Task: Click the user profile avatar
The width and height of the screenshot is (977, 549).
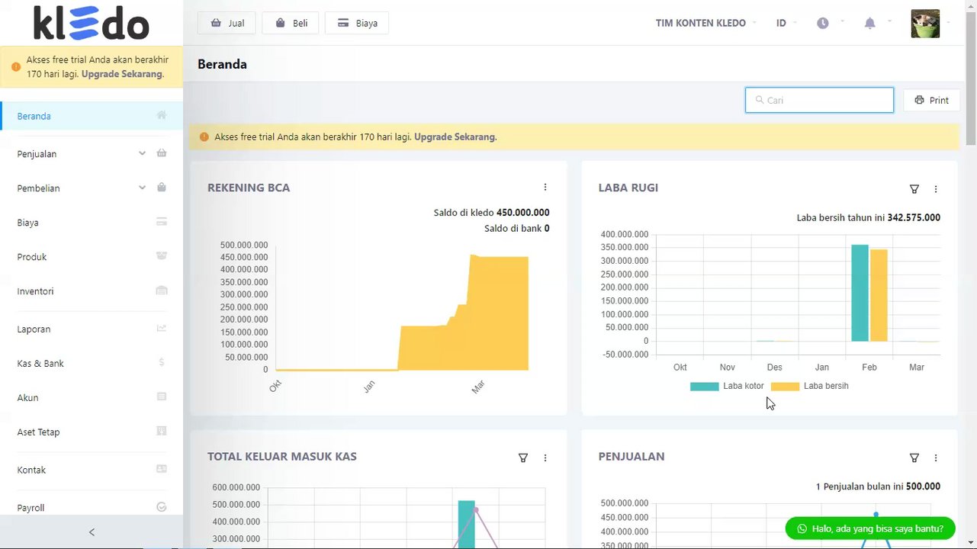Action: pos(925,24)
